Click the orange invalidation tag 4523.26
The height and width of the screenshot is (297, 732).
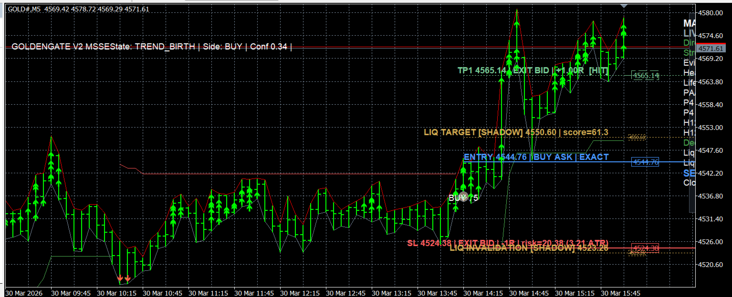637,253
